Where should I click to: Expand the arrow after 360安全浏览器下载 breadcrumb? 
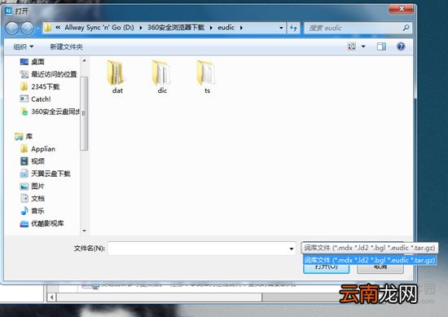[211, 28]
